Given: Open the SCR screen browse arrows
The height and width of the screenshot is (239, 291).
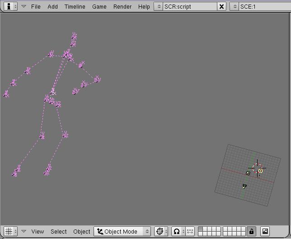Looking at the screenshot, I should (159, 6).
